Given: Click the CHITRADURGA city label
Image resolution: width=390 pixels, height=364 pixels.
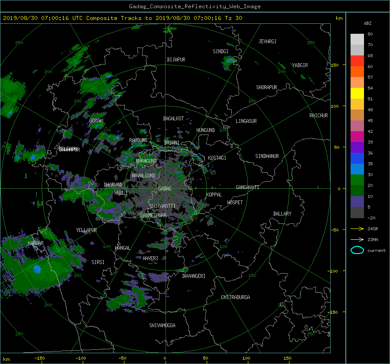Looking at the screenshot, I should click(236, 297).
